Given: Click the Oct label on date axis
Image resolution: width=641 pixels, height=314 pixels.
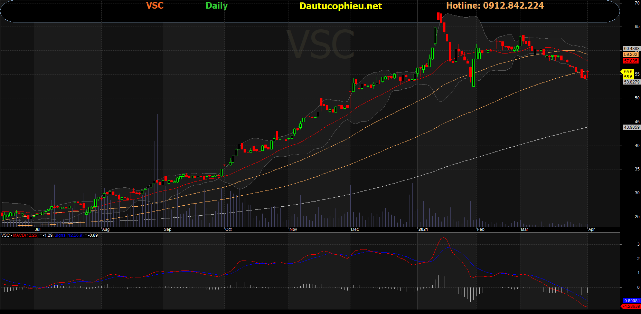Looking at the screenshot, I should point(228,229).
